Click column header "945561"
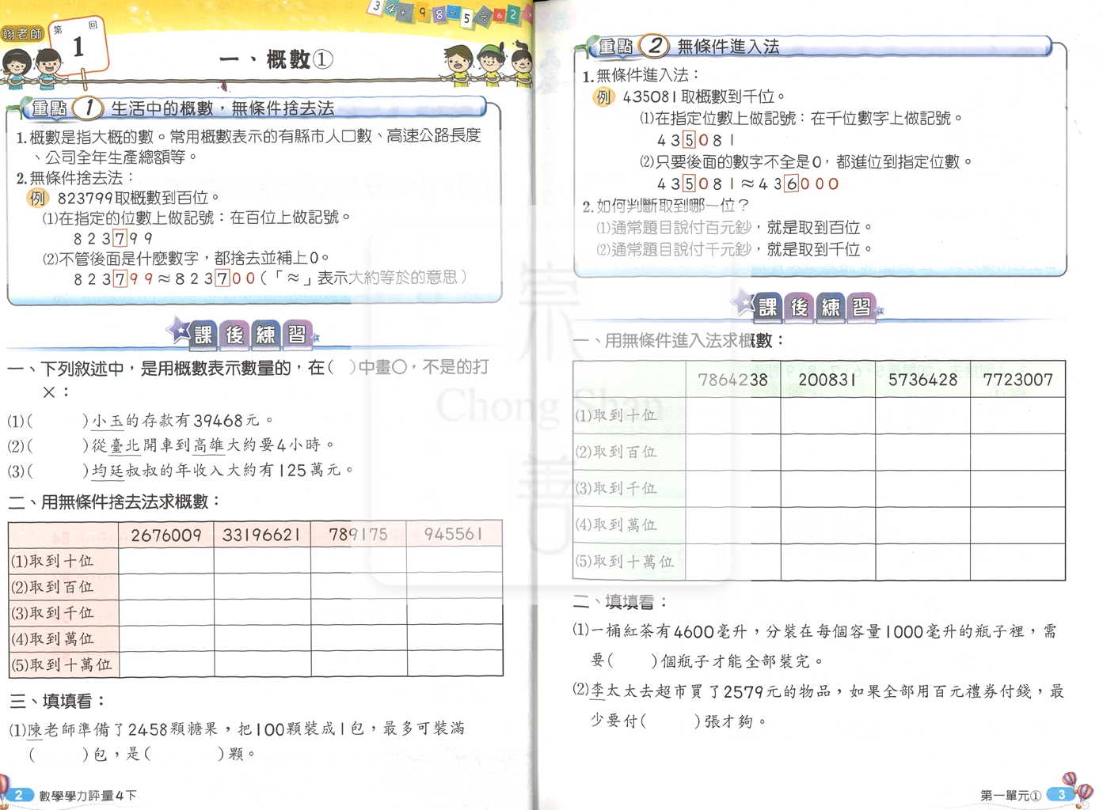Viewport: 1103px width, 810px height. (x=455, y=535)
